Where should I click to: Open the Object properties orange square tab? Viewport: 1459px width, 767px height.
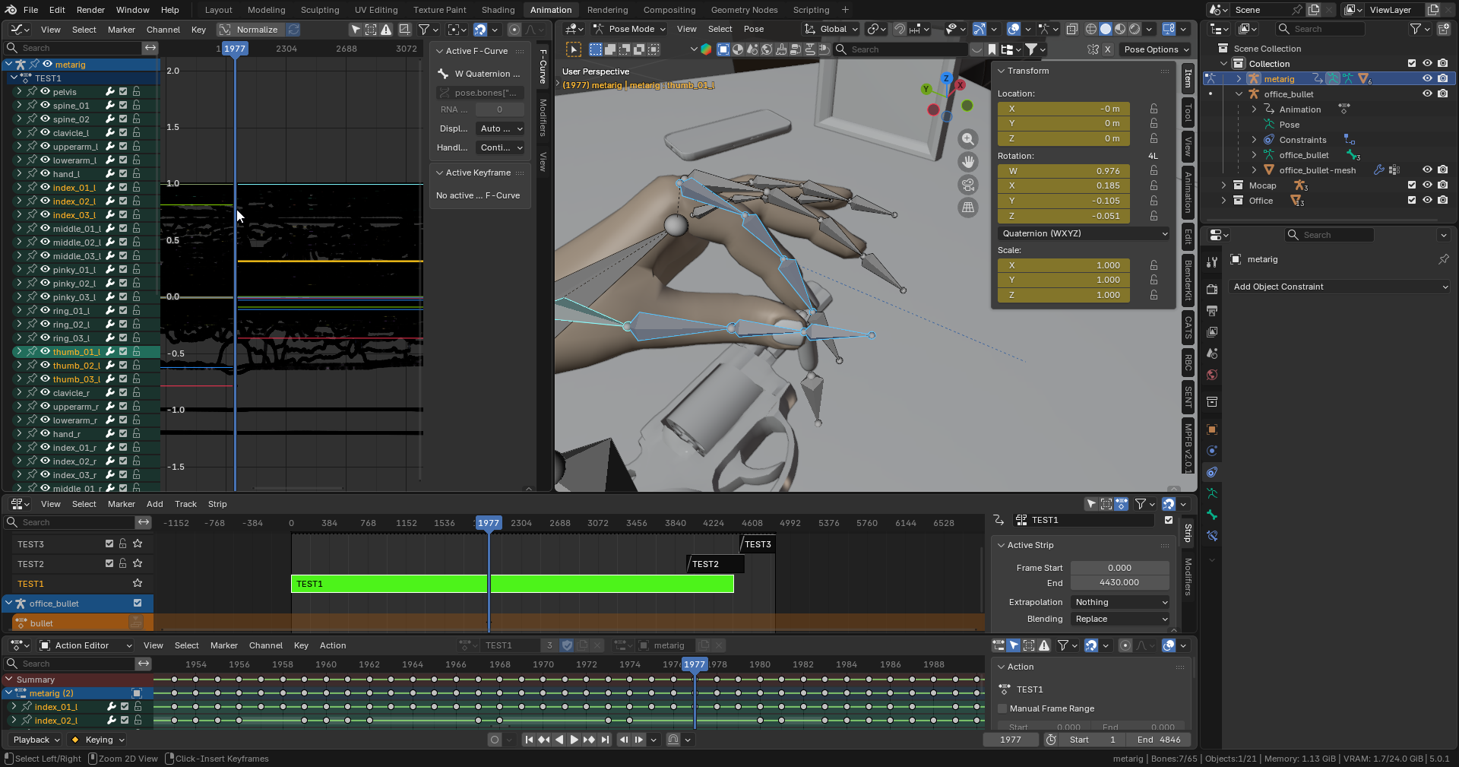(1212, 429)
